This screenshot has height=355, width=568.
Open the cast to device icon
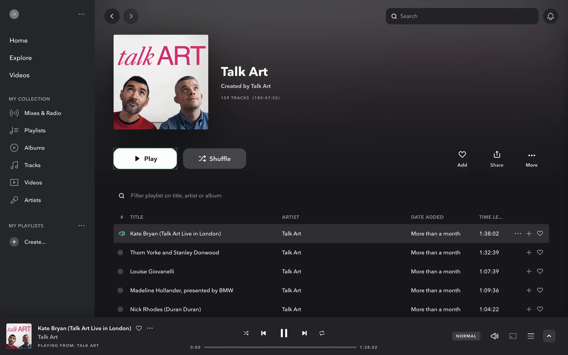[x=512, y=336]
